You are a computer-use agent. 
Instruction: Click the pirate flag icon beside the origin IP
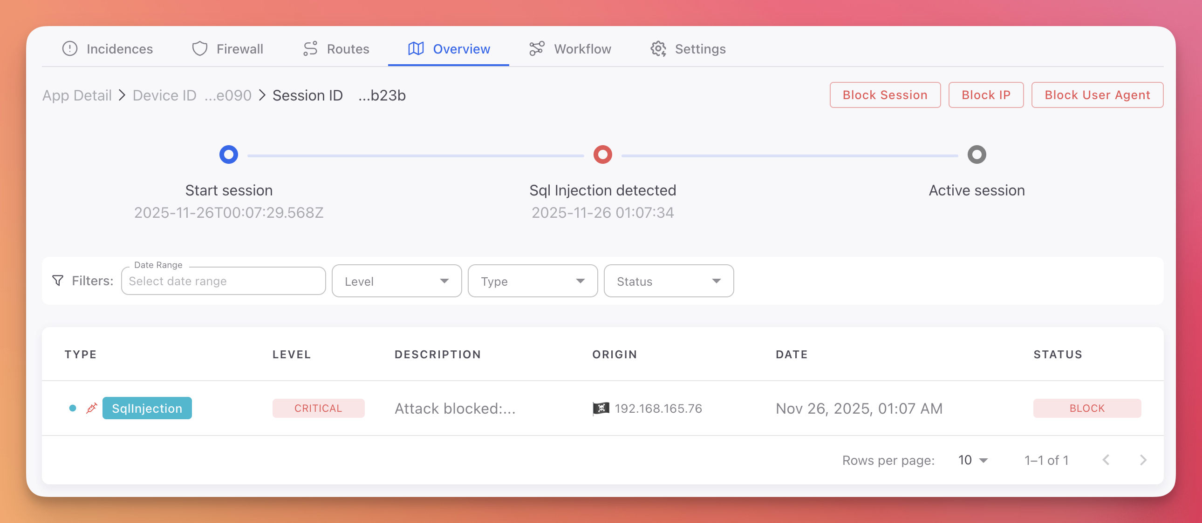pyautogui.click(x=600, y=409)
